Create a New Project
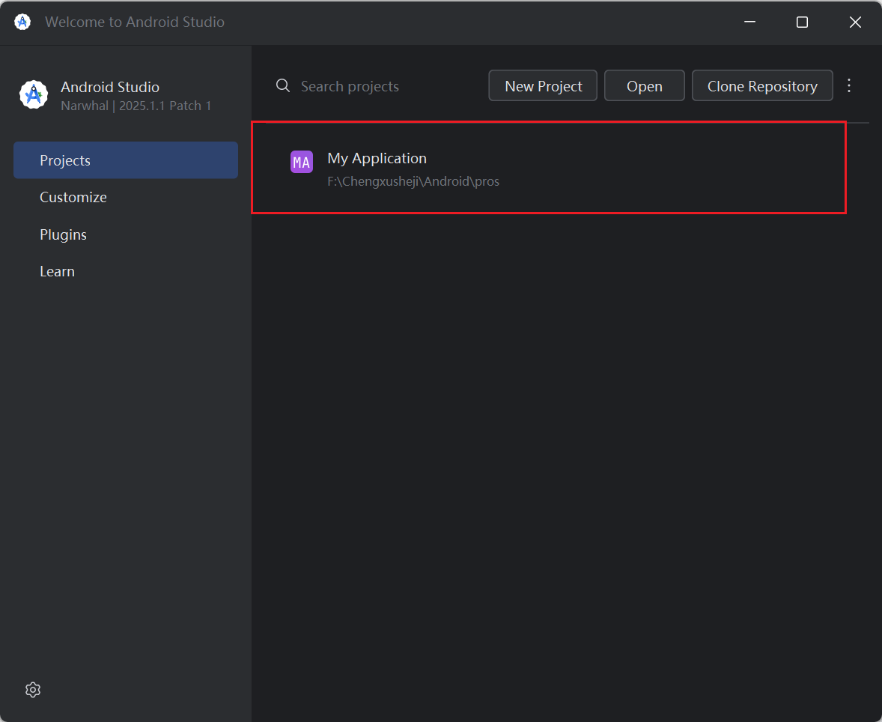882x722 pixels. pyautogui.click(x=543, y=85)
